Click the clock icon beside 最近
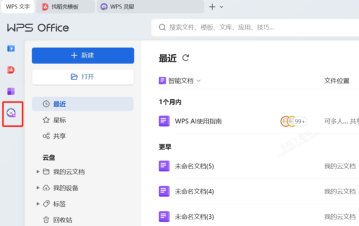This screenshot has width=359, height=226. click(46, 104)
